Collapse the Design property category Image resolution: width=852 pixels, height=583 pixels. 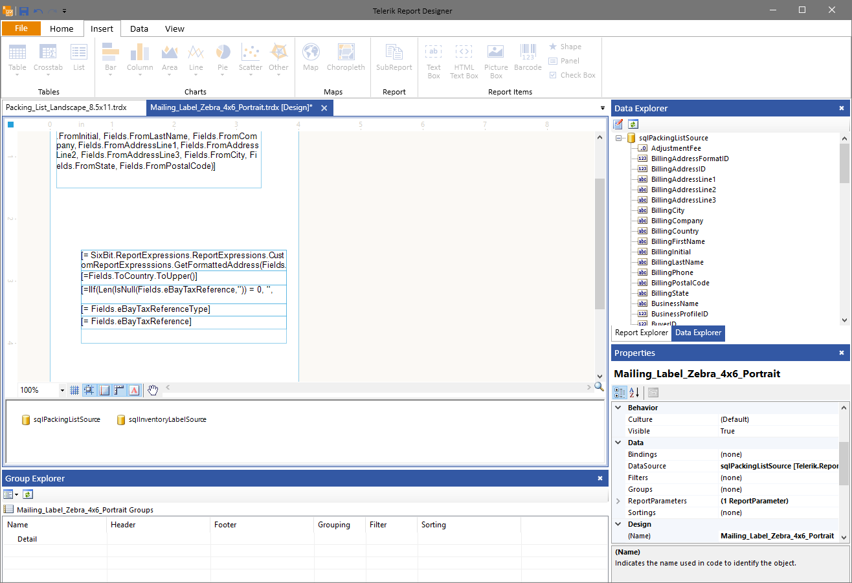pos(618,524)
